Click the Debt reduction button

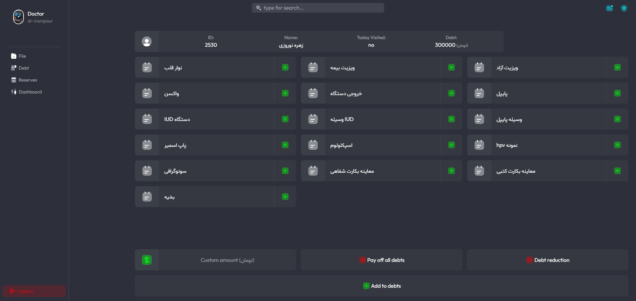point(548,260)
